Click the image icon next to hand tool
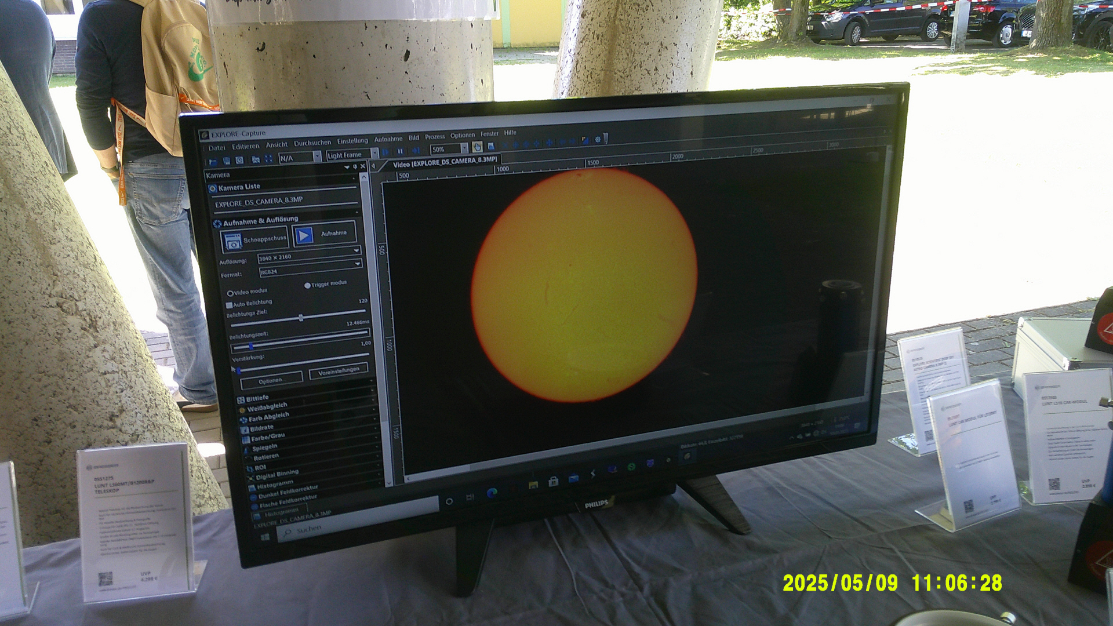Image resolution: width=1113 pixels, height=626 pixels. (x=490, y=146)
